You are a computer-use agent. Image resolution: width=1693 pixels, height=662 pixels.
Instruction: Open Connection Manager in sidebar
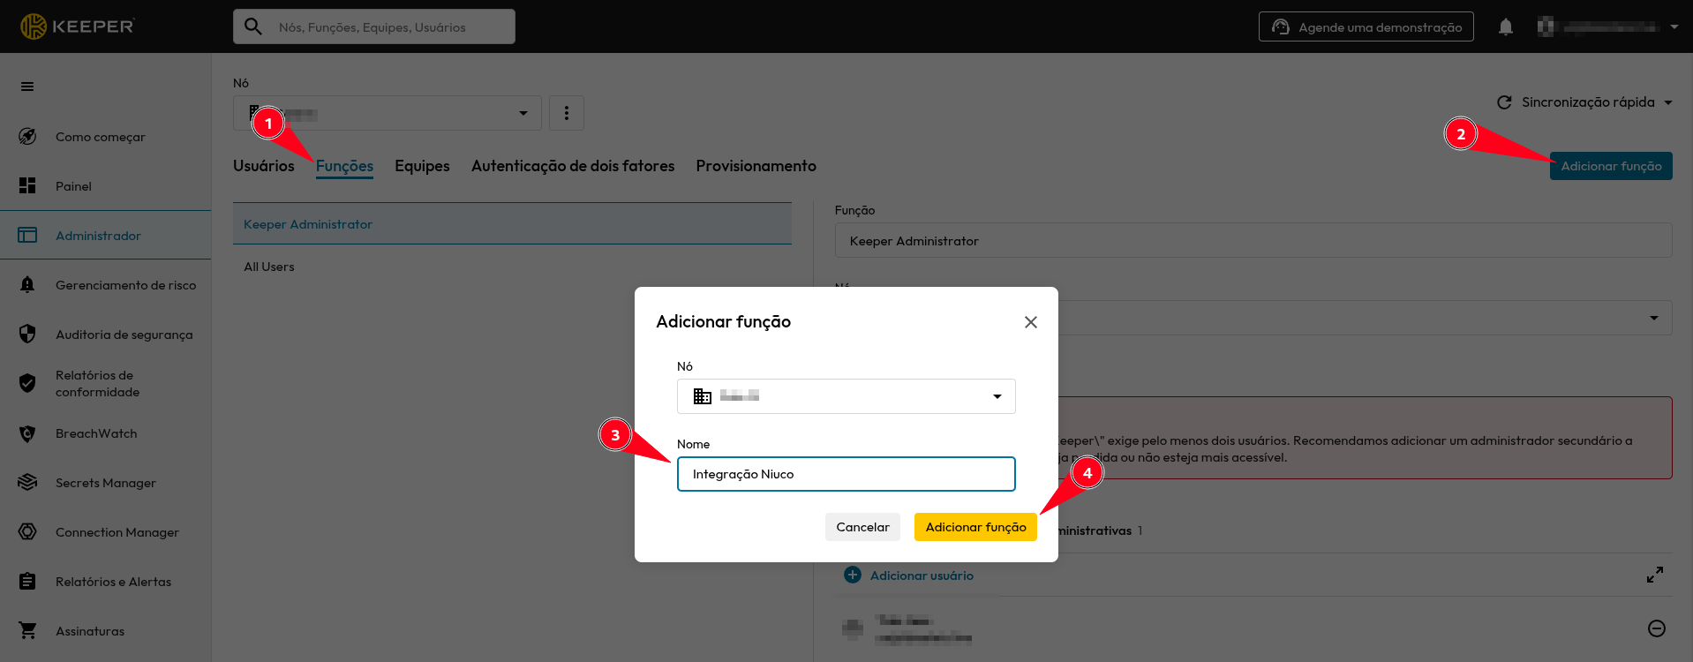(106, 532)
